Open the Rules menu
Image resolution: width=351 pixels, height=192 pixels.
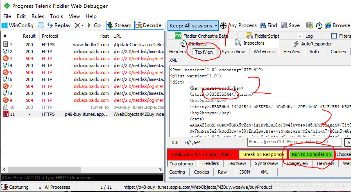(38, 16)
